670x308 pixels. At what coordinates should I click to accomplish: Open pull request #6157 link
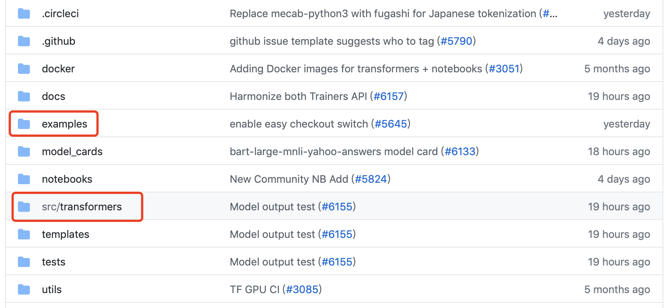[x=389, y=97]
